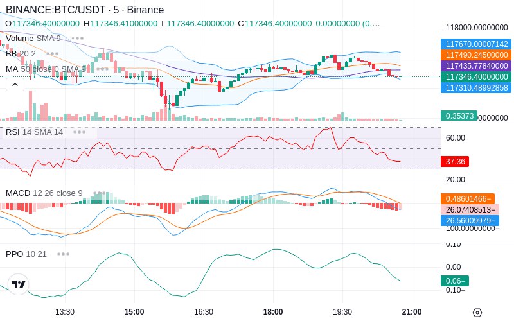This screenshot has height=321, width=514.
Task: Open more options for MA 50 indicator
Action: (x=102, y=69)
